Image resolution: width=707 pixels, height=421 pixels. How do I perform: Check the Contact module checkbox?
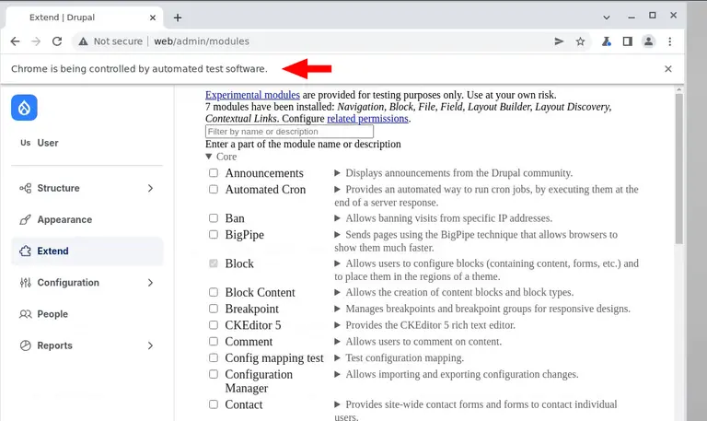[x=214, y=404]
